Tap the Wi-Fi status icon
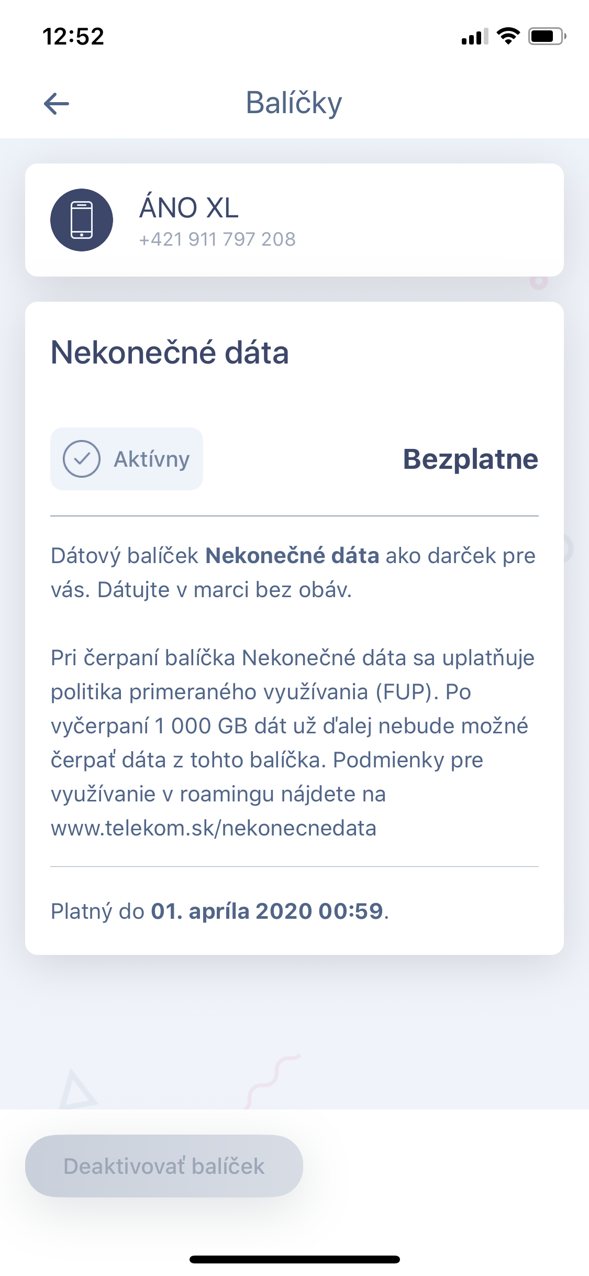 click(507, 36)
